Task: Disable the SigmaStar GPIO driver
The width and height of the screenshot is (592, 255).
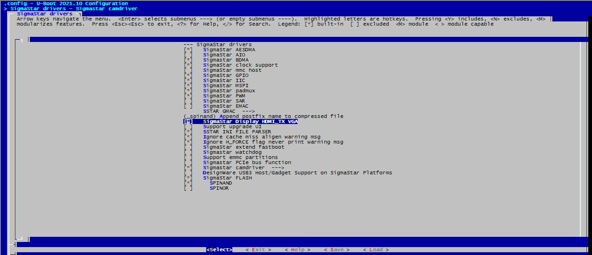Action: pyautogui.click(x=188, y=76)
